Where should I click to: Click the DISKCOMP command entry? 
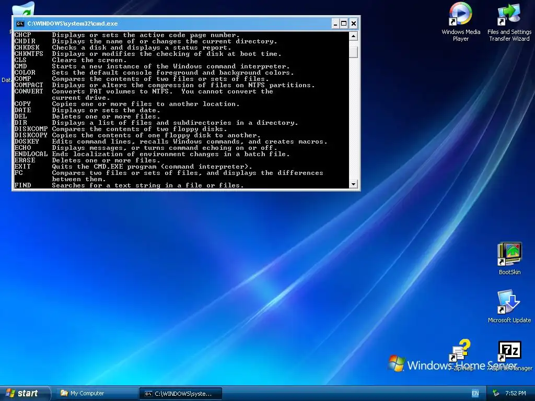click(x=121, y=129)
